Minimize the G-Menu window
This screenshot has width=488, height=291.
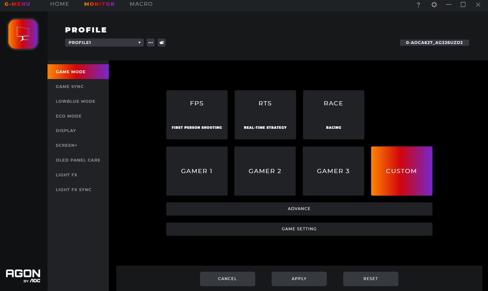click(x=449, y=4)
